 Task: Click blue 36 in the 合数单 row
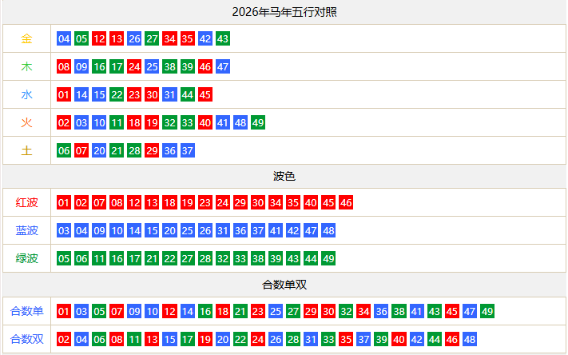point(381,311)
